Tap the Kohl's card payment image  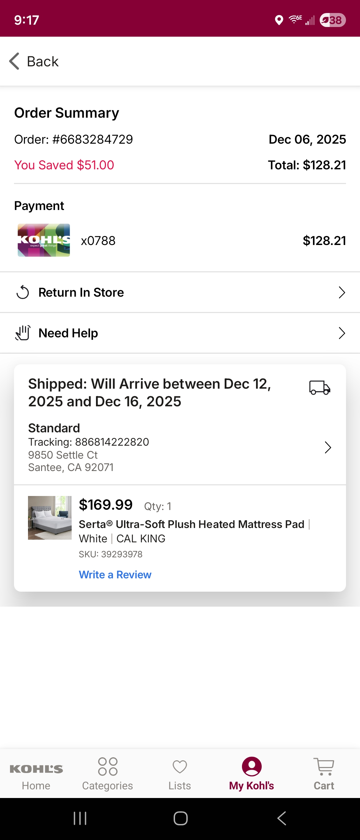tap(44, 240)
